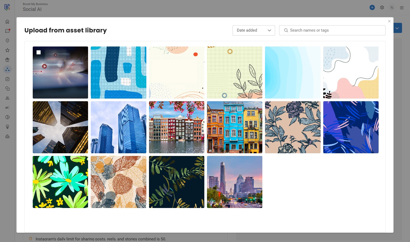Open the settings gear in the top bar
Image resolution: width=410 pixels, height=242 pixels.
(x=382, y=7)
